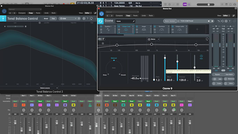Open the Ozone settings gear icon

[226, 21]
